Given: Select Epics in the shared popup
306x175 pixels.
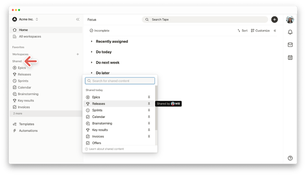Looking at the screenshot, I should [119, 97].
